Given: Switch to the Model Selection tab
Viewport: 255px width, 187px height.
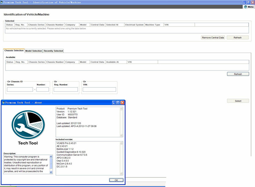Looking at the screenshot, I should click(34, 51).
